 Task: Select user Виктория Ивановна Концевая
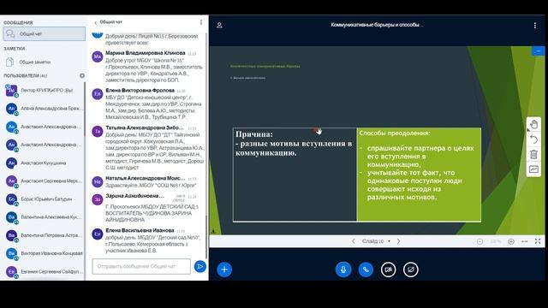(x=43, y=253)
